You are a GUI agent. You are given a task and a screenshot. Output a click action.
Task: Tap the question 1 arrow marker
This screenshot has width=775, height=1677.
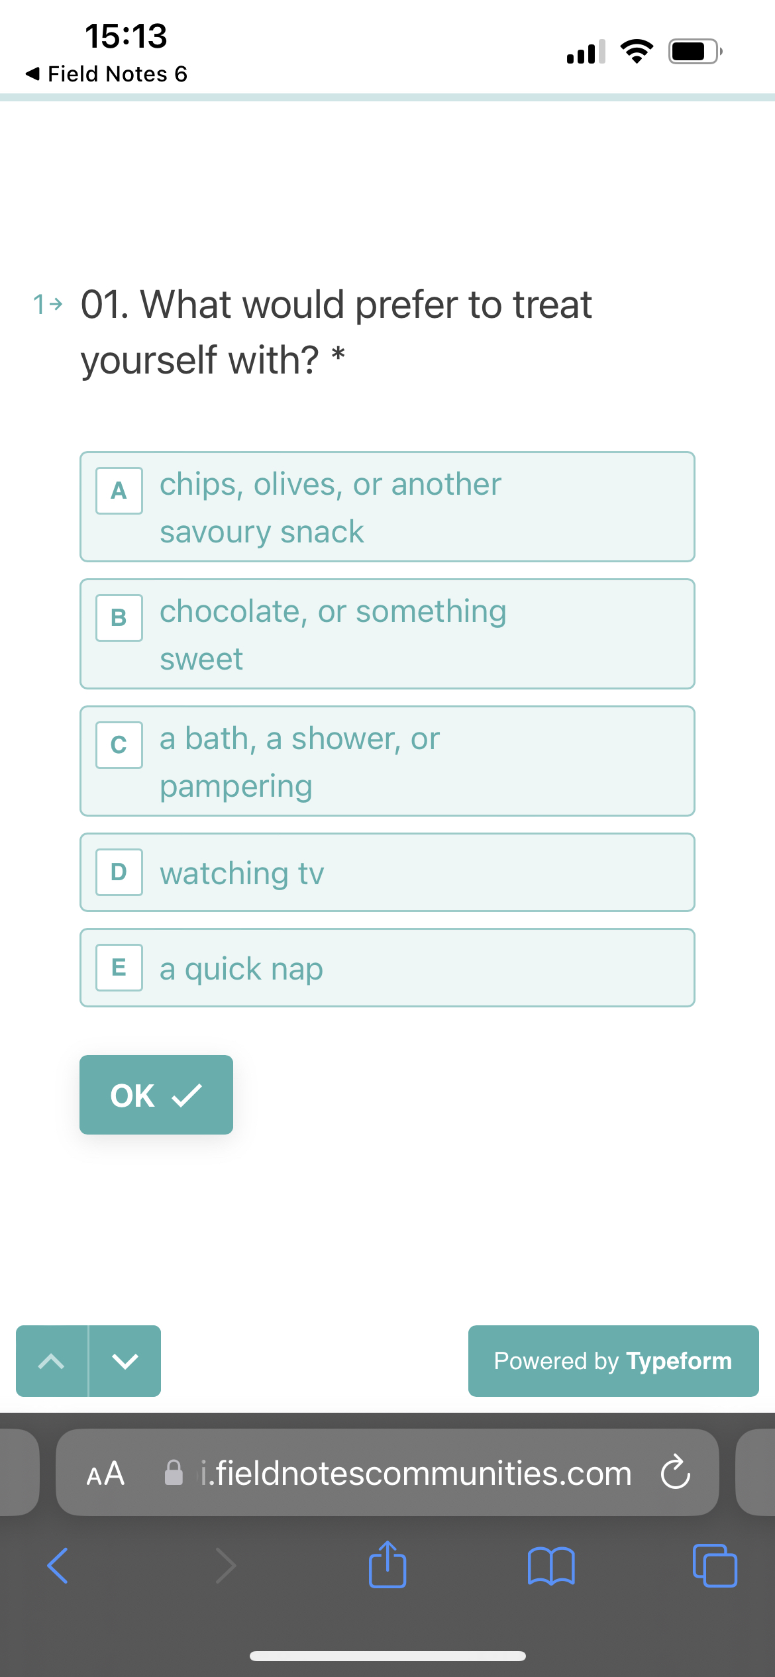[46, 304]
